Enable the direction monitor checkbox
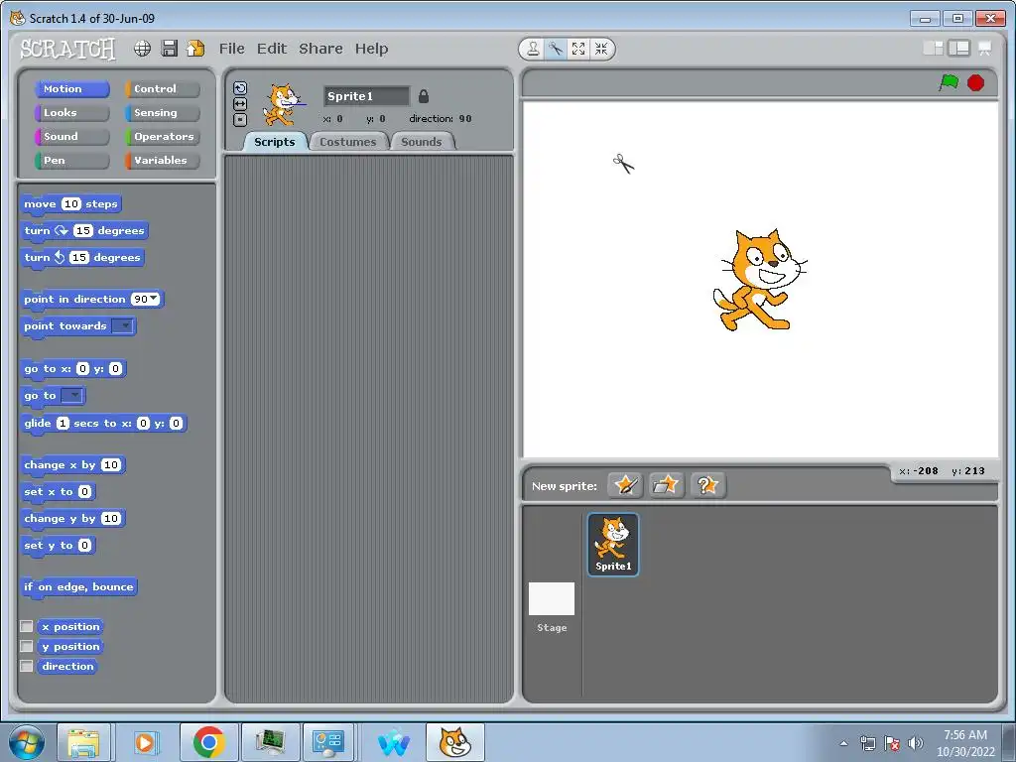 27,666
